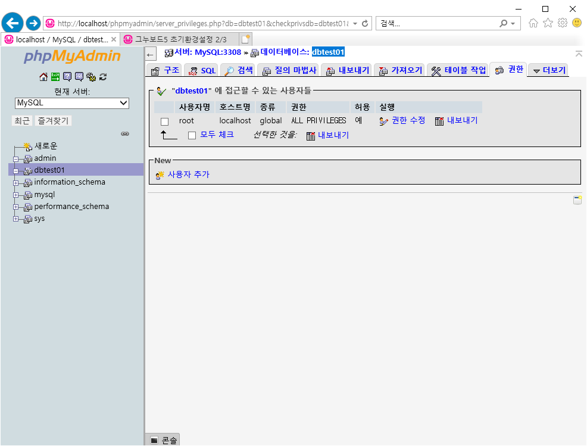Show the 즐겨찾기 tables list
Viewport: 587px width, 446px height.
pyautogui.click(x=53, y=121)
